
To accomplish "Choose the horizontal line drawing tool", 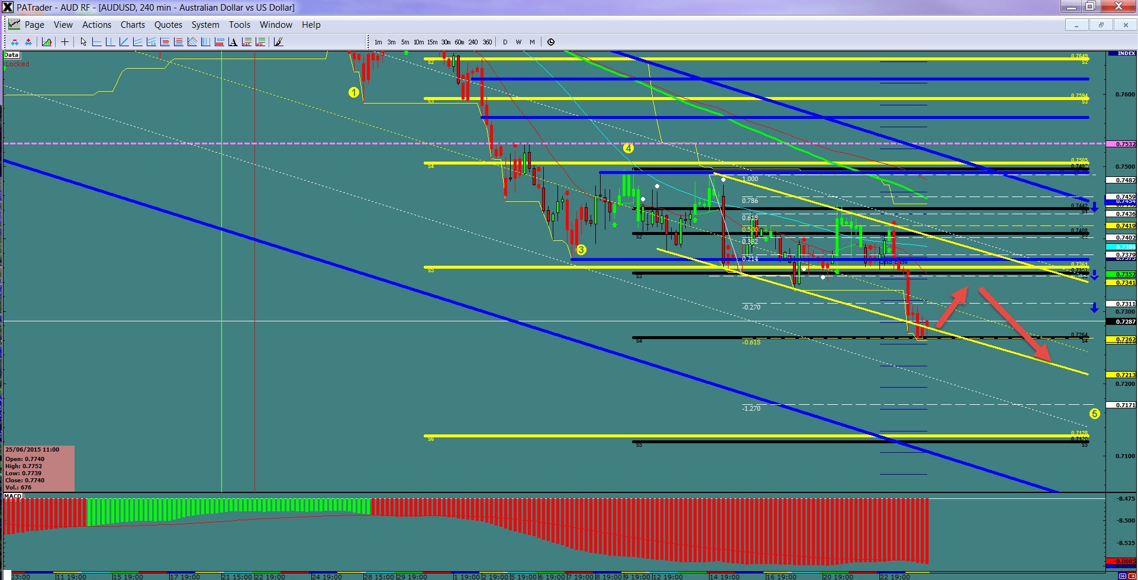I will [x=96, y=42].
